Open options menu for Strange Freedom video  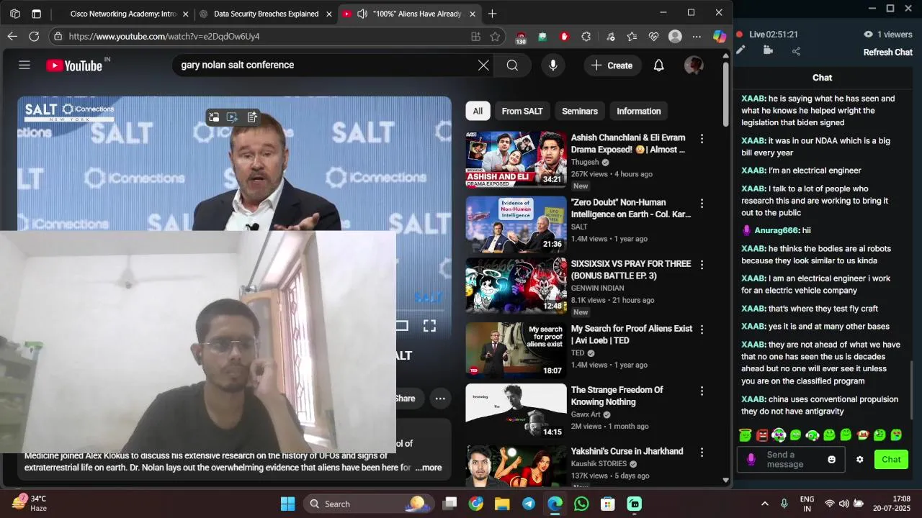(702, 391)
